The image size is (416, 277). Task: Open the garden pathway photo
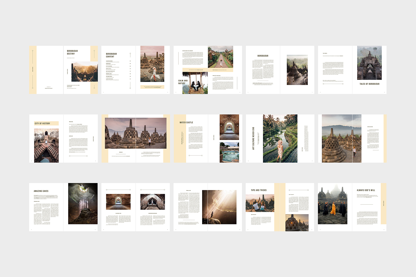tap(220, 57)
